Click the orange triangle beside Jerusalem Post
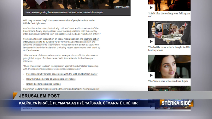Screen dimensions: 212x119 (x=15, y=95)
